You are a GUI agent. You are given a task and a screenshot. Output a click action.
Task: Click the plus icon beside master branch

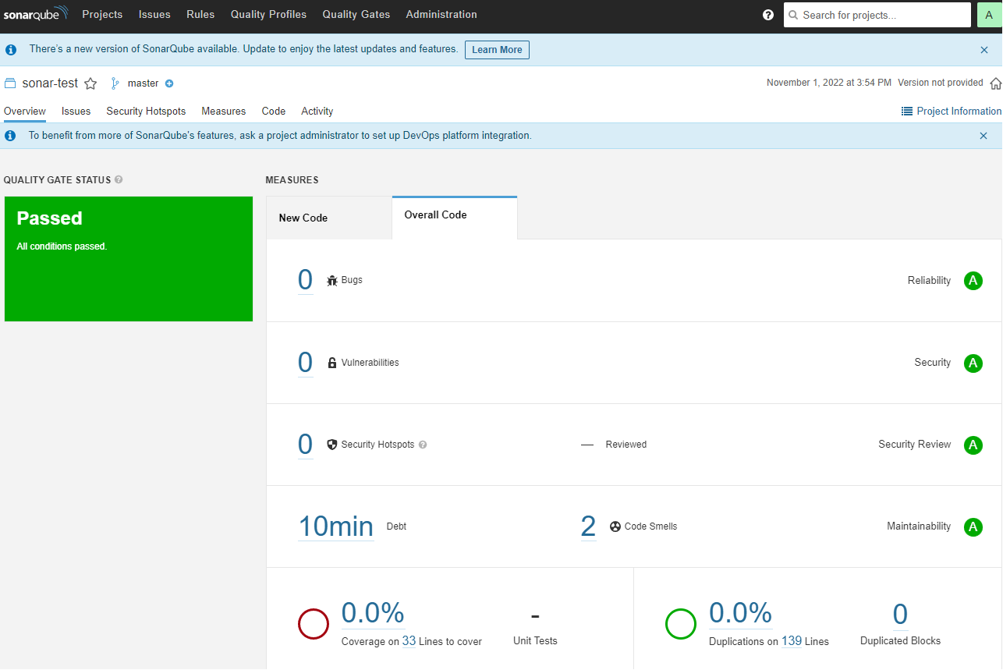pos(169,83)
